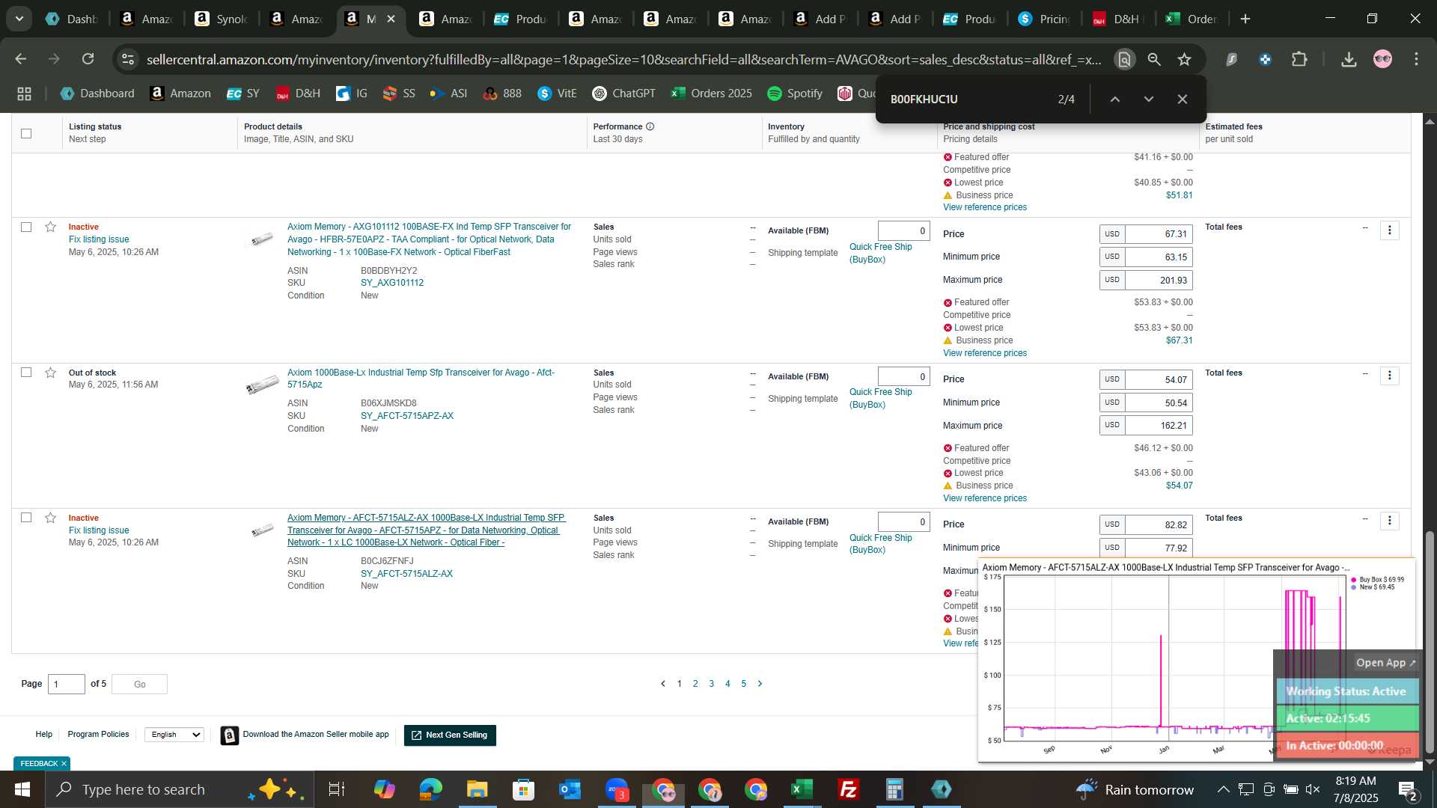Viewport: 1437px width, 808px height.
Task: View reference prices for AFCT-5715Apz
Action: [x=985, y=498]
